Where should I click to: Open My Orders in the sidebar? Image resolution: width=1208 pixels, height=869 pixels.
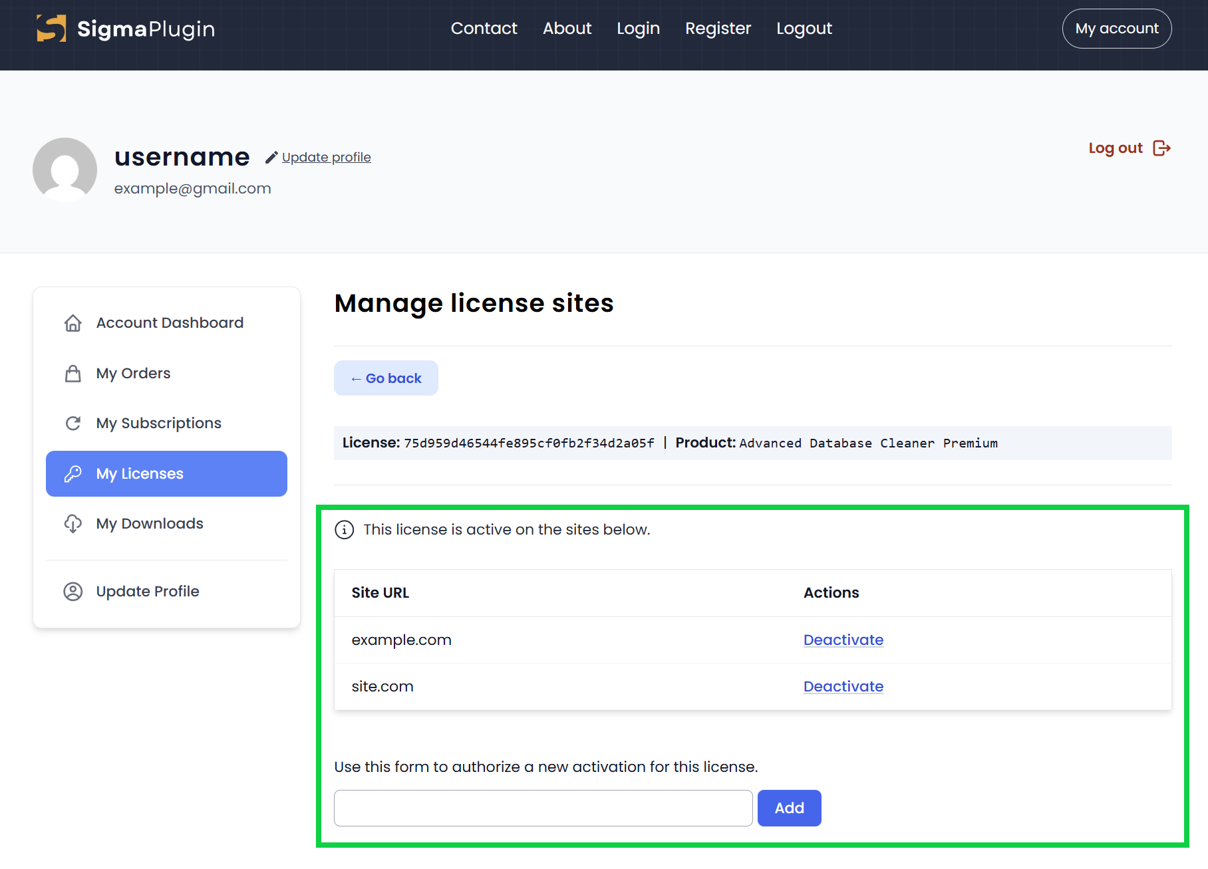166,374
